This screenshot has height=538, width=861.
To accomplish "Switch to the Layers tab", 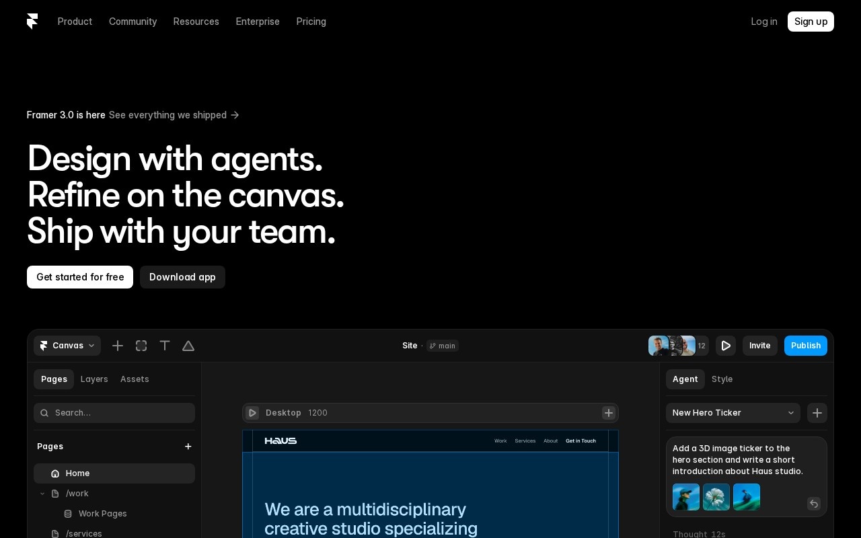I will coord(94,379).
